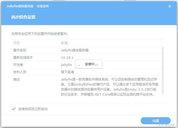178x128 pixels.
Task: Select the 发布人员 row label
Action: [20, 72]
